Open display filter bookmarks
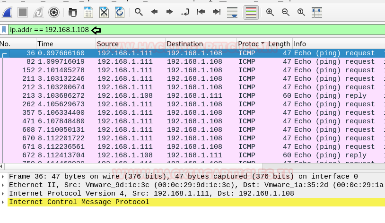 [4, 30]
